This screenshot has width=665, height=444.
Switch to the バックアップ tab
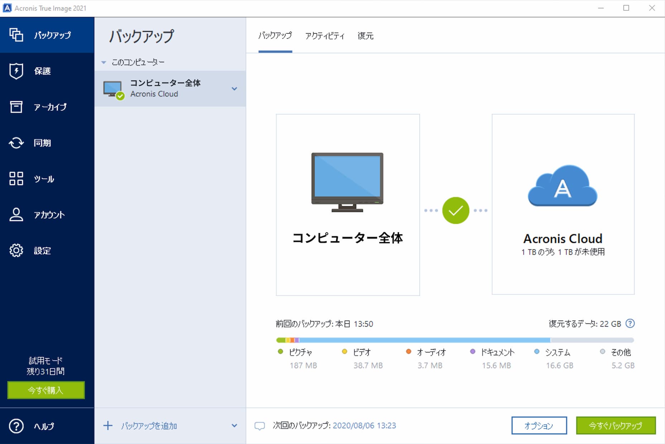tap(275, 36)
